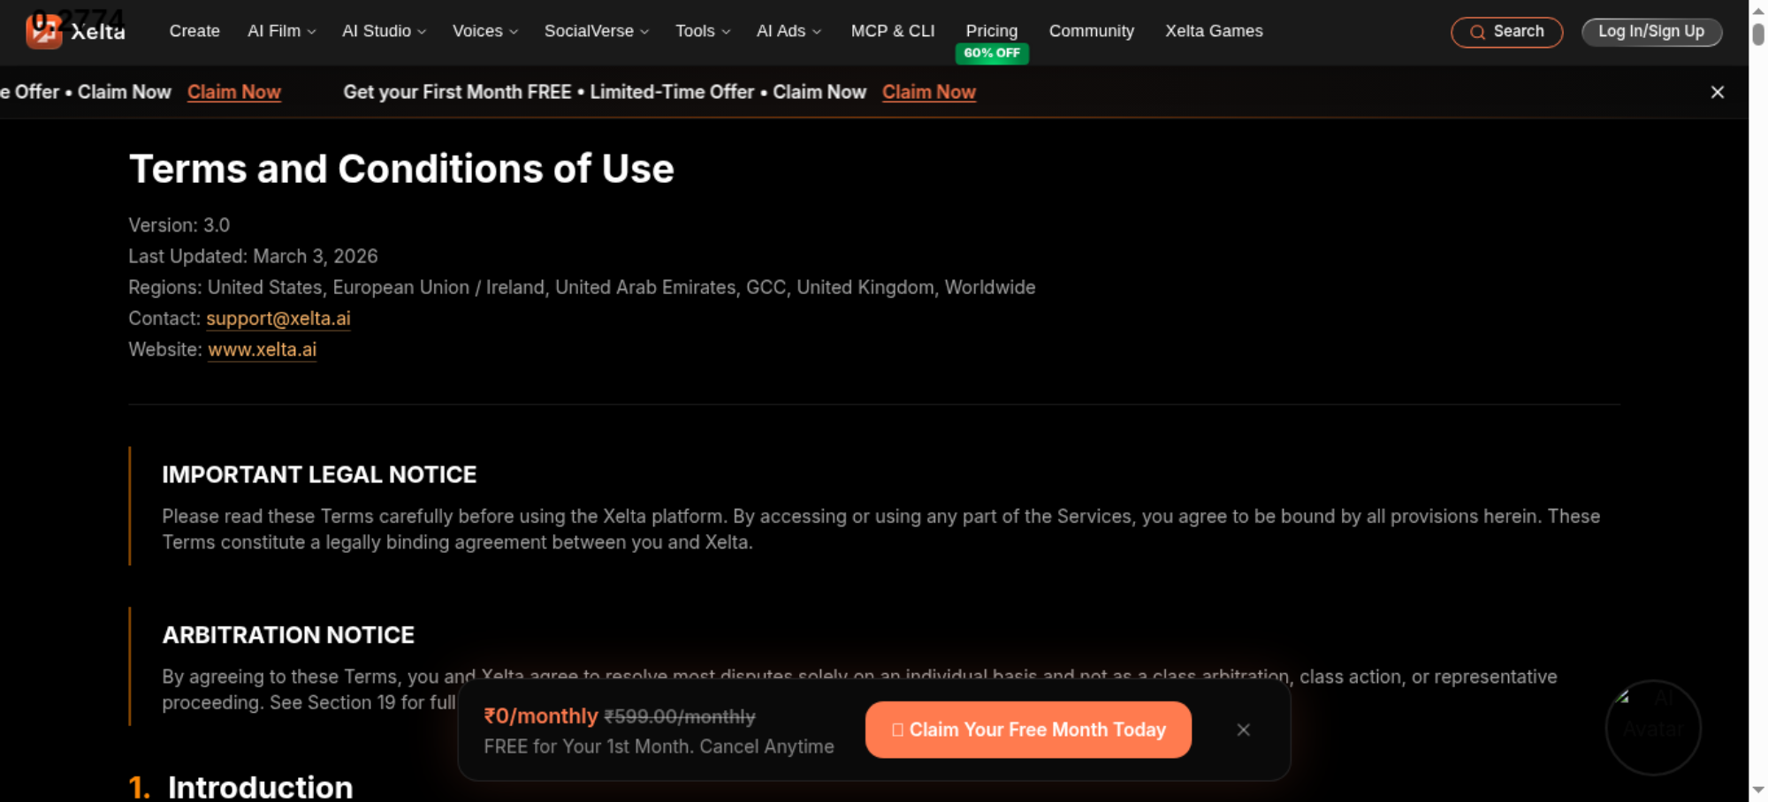The height and width of the screenshot is (802, 1768).
Task: Click the 'Version: 3.0' text
Action: [x=179, y=225]
